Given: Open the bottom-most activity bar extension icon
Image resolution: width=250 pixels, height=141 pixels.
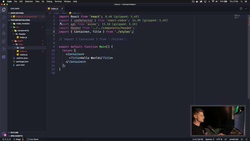Looking at the screenshot, I should pos(4,57).
